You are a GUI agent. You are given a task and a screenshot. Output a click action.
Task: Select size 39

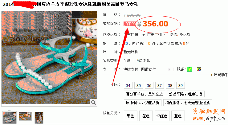[x=181, y=85]
